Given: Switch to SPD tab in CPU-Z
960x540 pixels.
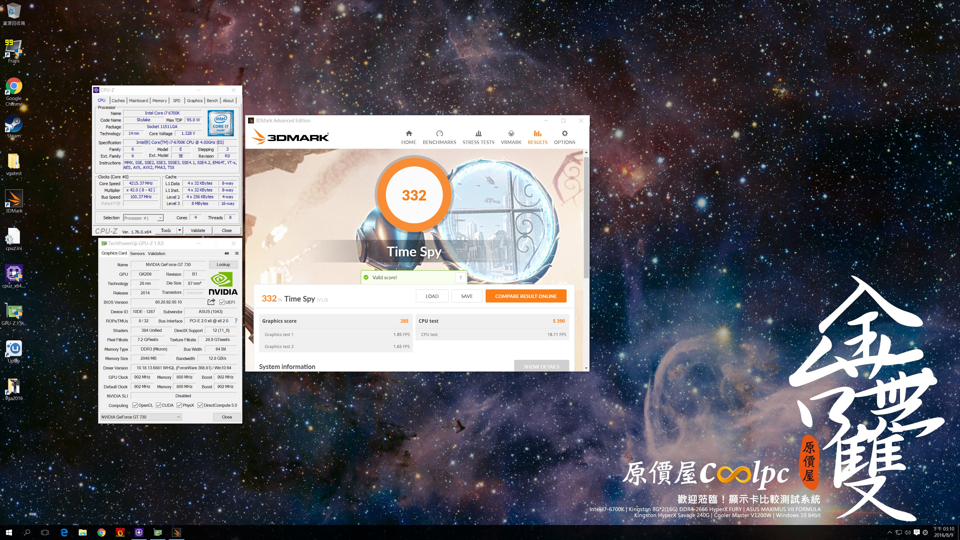Looking at the screenshot, I should click(x=177, y=100).
